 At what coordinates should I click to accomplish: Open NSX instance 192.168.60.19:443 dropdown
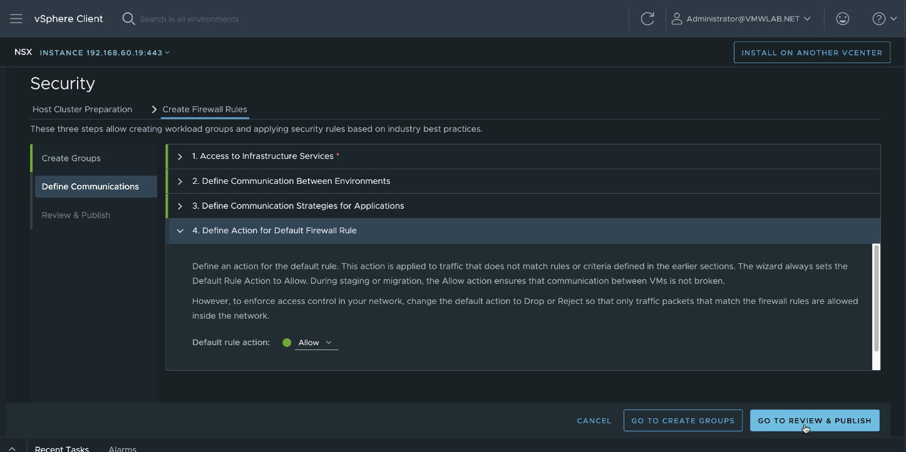tap(105, 53)
